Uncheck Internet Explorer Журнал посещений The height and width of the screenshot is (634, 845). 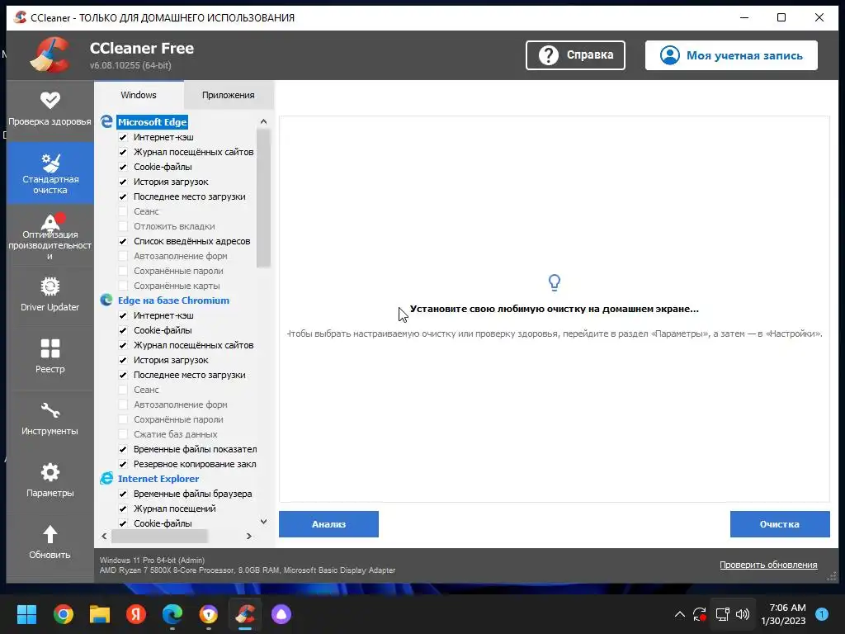coord(123,509)
